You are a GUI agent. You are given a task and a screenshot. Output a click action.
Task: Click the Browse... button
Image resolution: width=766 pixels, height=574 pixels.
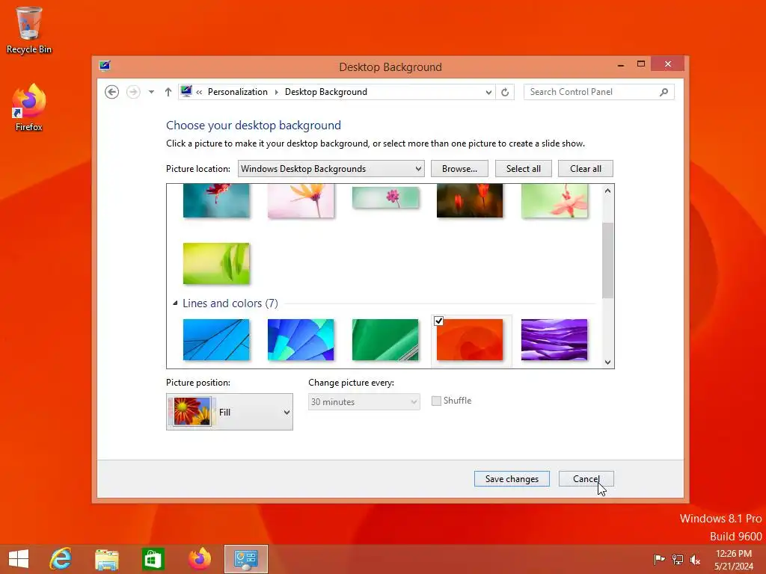pyautogui.click(x=459, y=168)
